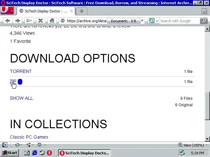Open the ZIP download link
Viewport: 210px width, 157px height.
pyautogui.click(x=13, y=81)
